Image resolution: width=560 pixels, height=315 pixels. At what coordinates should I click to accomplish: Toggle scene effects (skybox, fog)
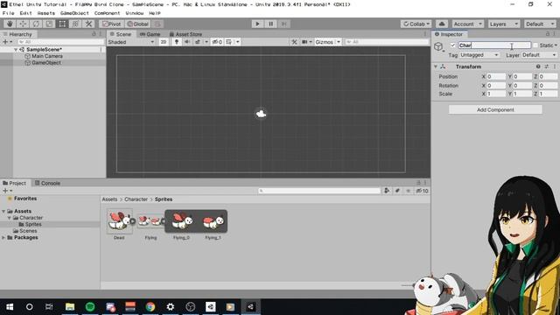coord(197,42)
